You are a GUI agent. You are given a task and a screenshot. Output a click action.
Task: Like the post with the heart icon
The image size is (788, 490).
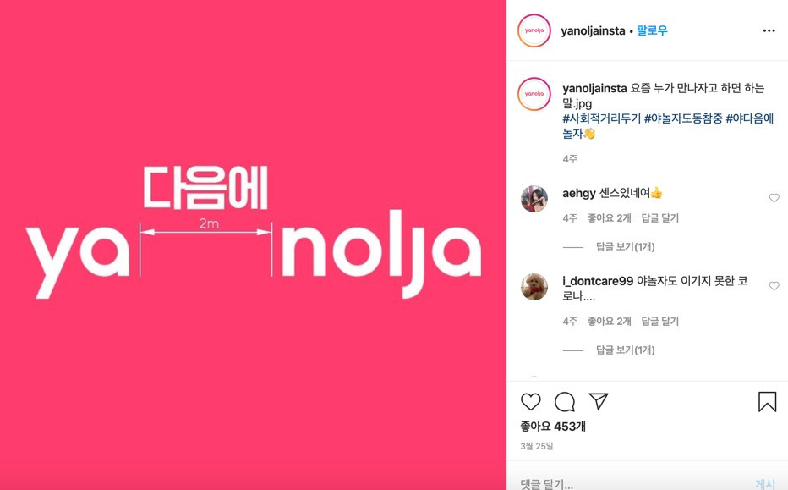coord(530,401)
